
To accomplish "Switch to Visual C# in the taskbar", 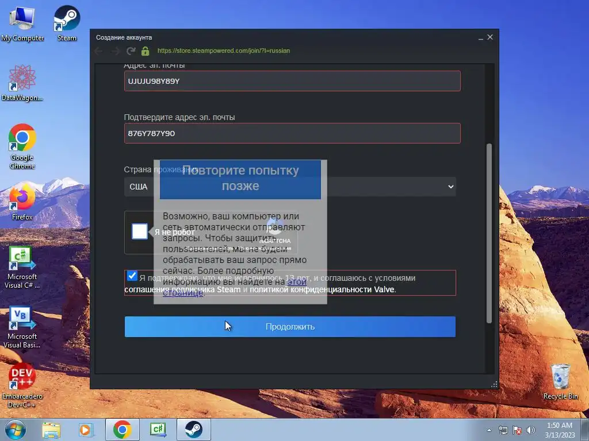I will [158, 430].
